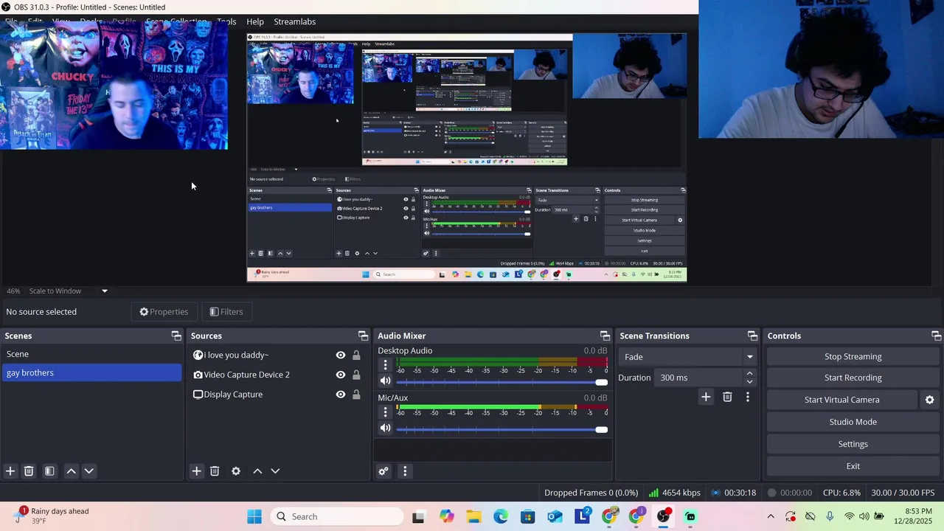This screenshot has height=531, width=944.
Task: Pop out the Sources dock with its icon
Action: coord(363,336)
